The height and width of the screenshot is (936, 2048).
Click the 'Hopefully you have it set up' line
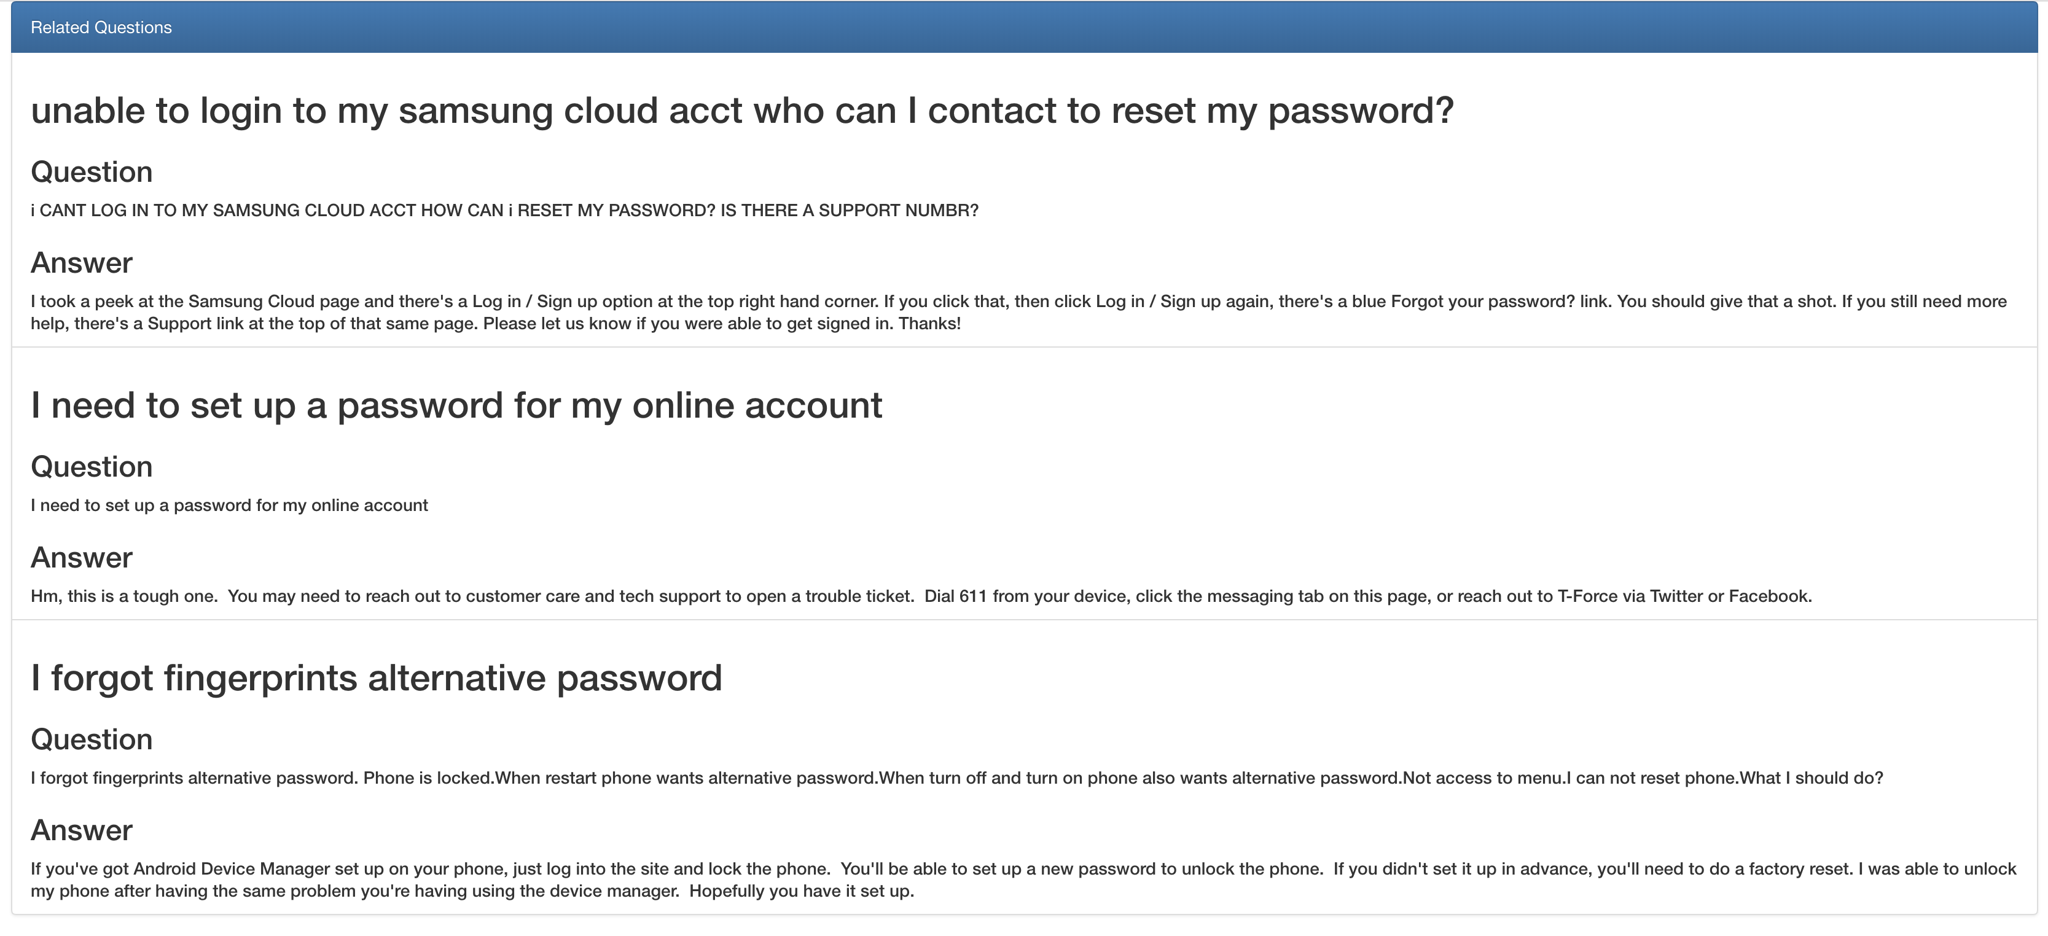(x=802, y=891)
